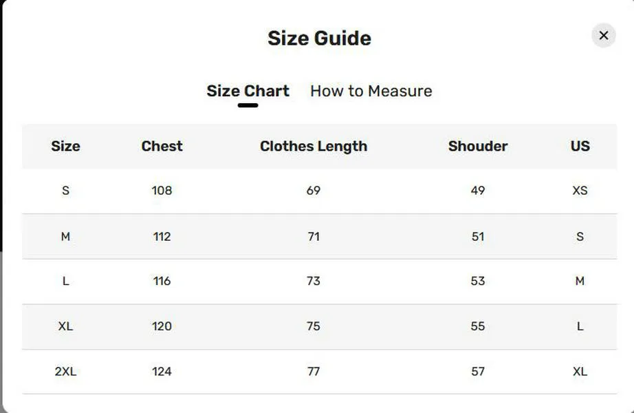Close the Size Guide dialog
634x413 pixels.
point(603,36)
